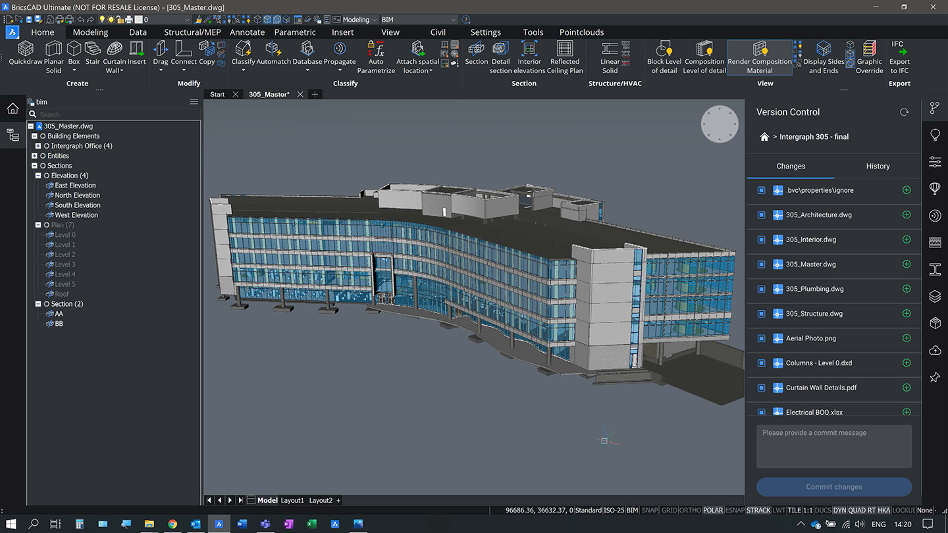Switch to the Pointclouds ribbon tab
Viewport: 948px width, 533px height.
point(581,32)
